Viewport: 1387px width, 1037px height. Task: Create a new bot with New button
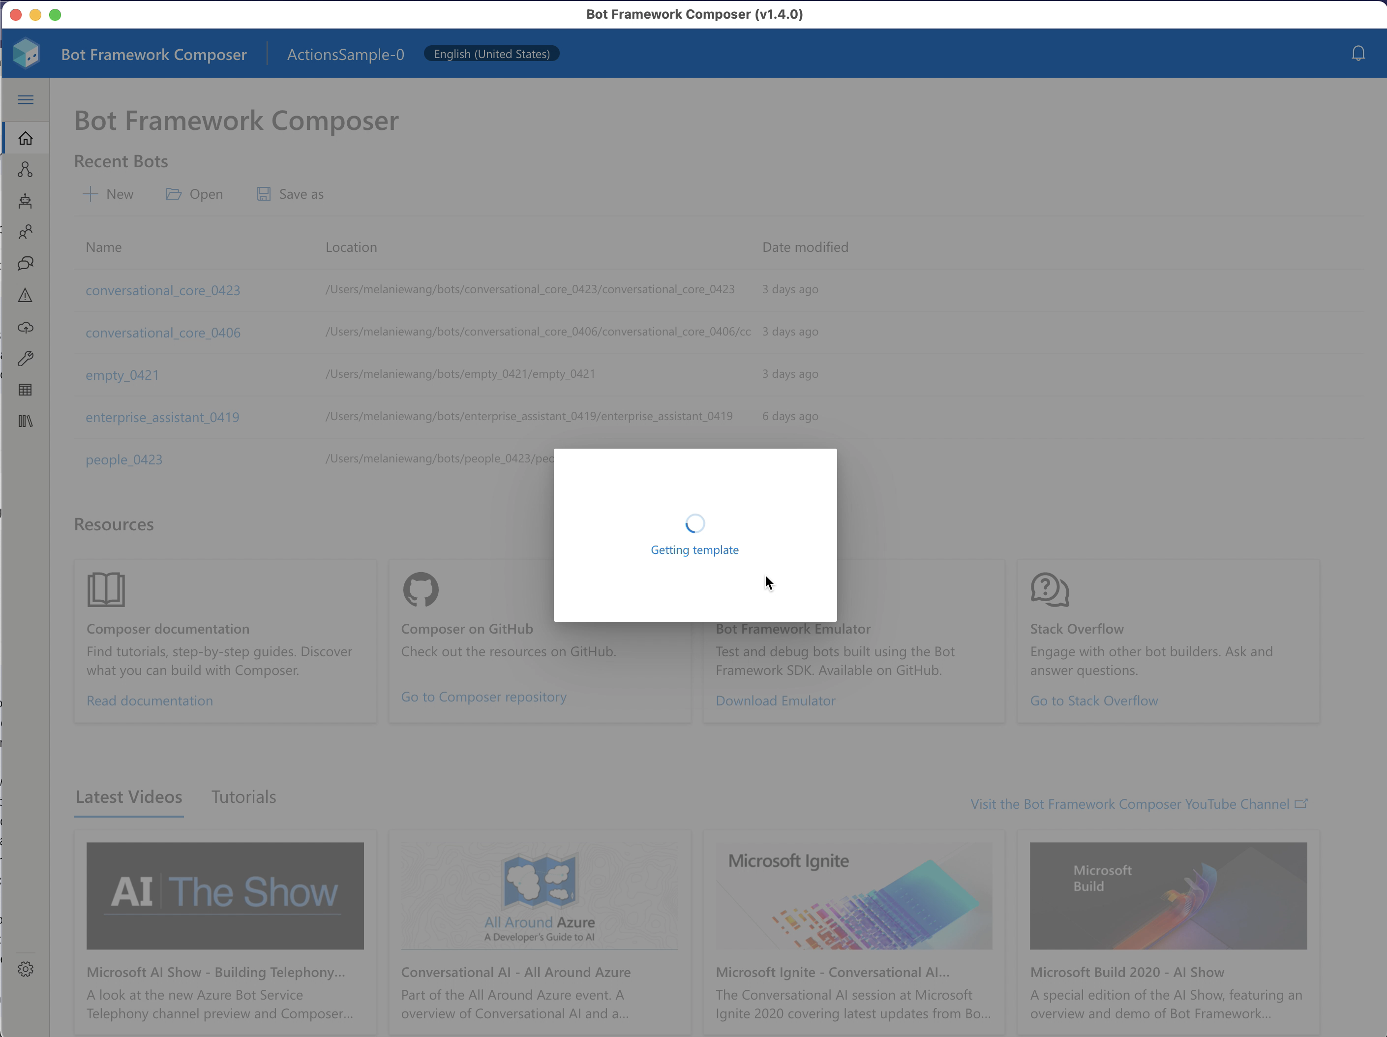point(109,194)
